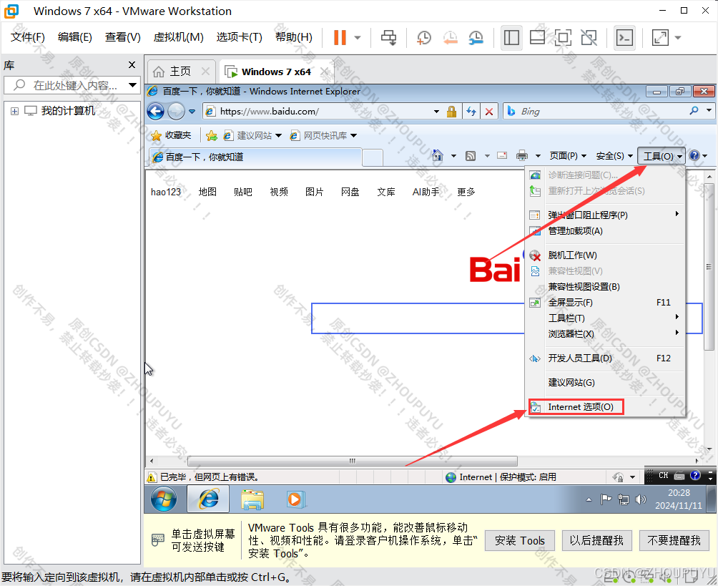718x586 pixels.
Task: Go back in Internet Explorer
Action: (x=156, y=112)
